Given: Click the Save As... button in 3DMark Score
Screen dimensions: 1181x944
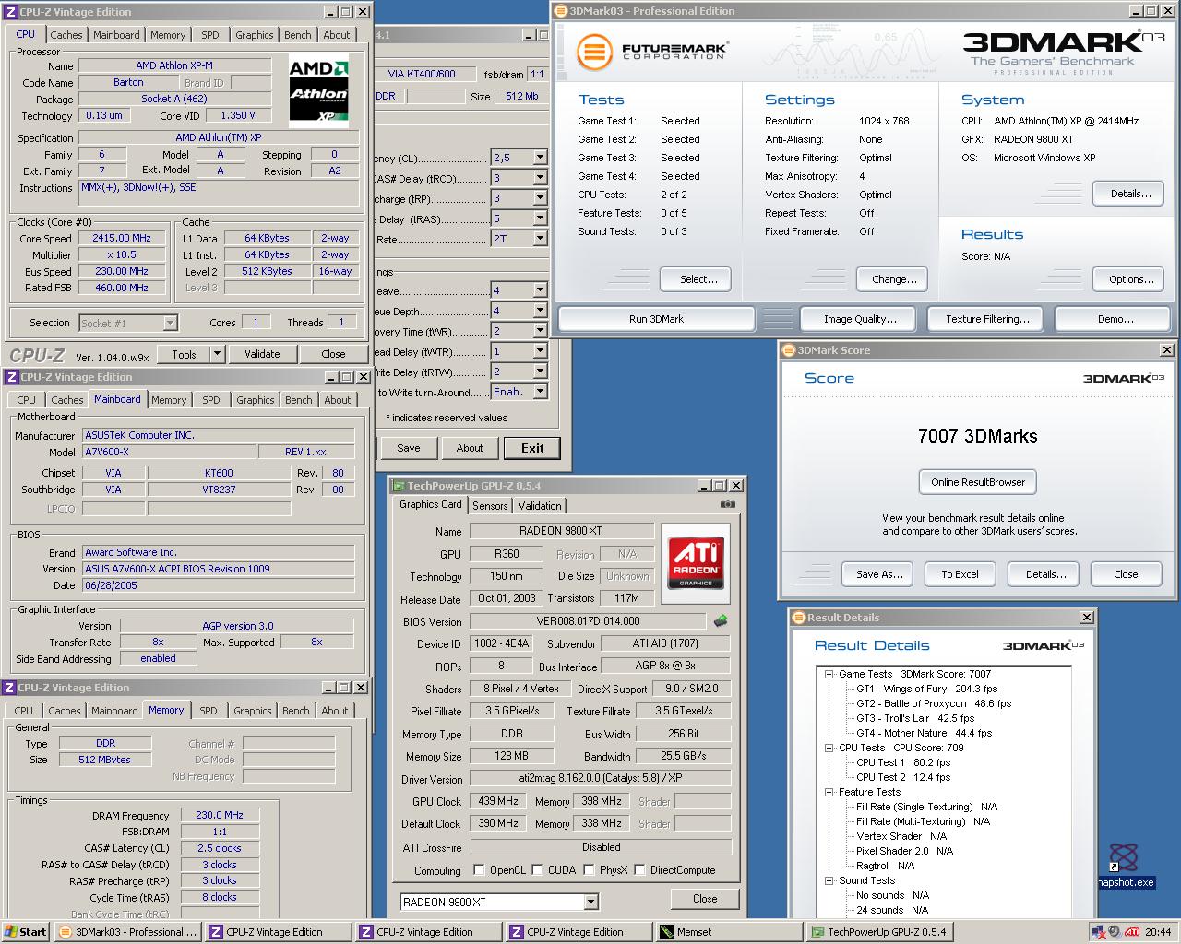Looking at the screenshot, I should coord(878,574).
